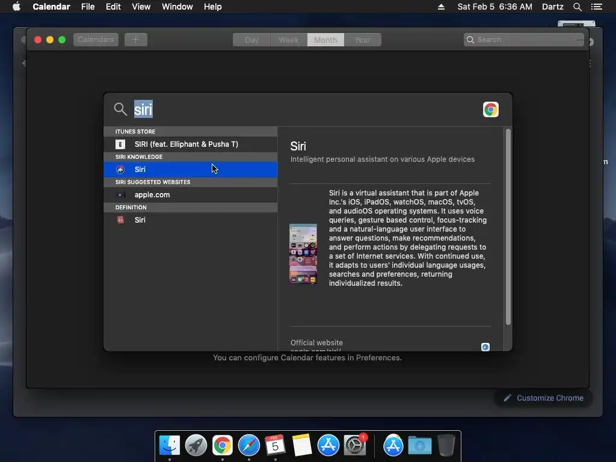The height and width of the screenshot is (462, 616).
Task: Click the Dictionary icon beside Siri definition
Action: coord(120,220)
